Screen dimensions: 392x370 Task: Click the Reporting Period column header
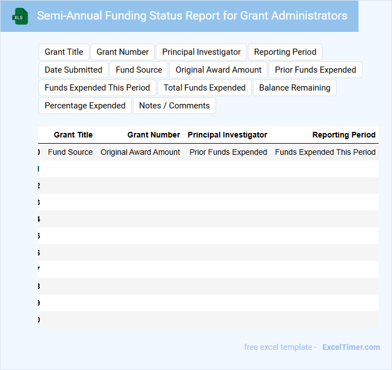click(x=343, y=135)
